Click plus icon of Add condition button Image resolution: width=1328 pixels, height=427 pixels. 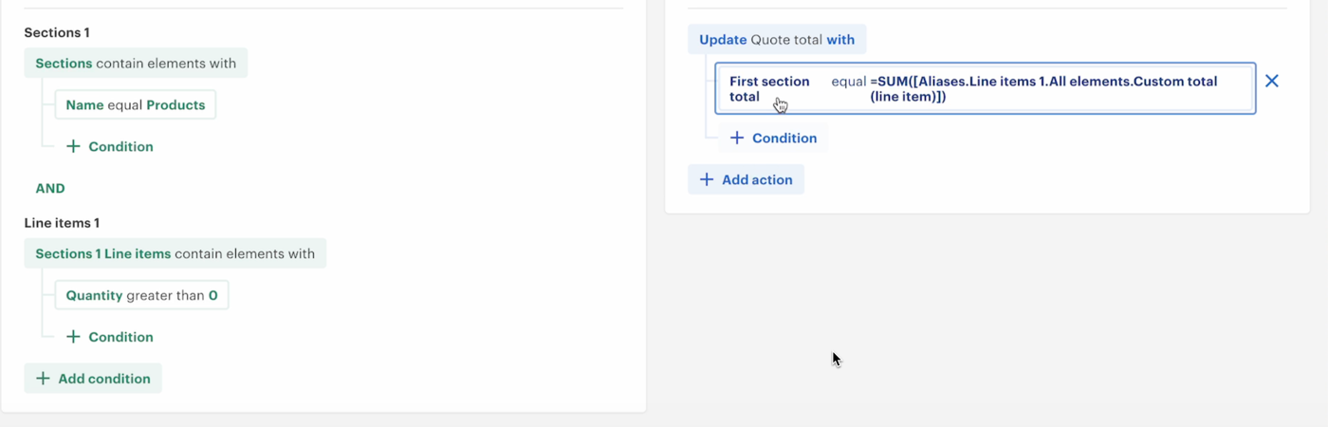43,379
